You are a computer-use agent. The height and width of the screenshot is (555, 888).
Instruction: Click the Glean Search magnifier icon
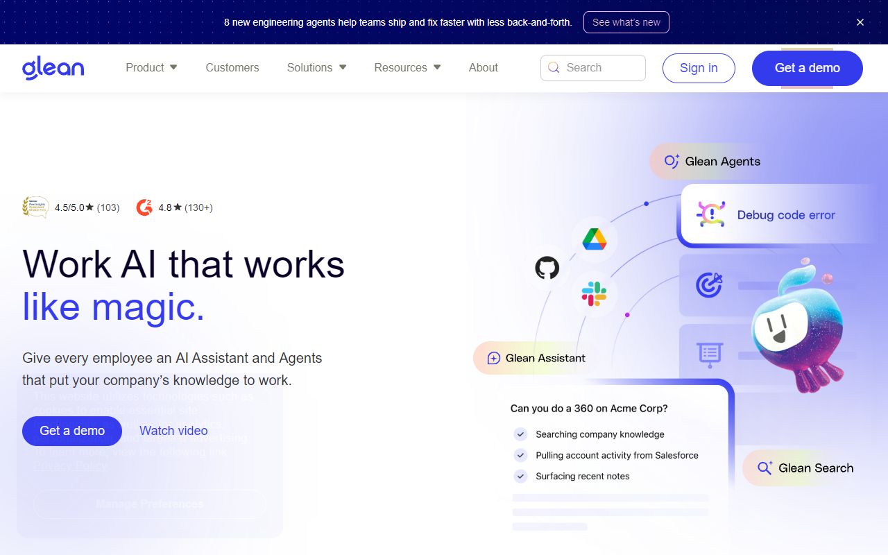(x=765, y=468)
